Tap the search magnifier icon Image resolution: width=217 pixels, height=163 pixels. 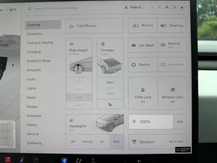coord(30,9)
